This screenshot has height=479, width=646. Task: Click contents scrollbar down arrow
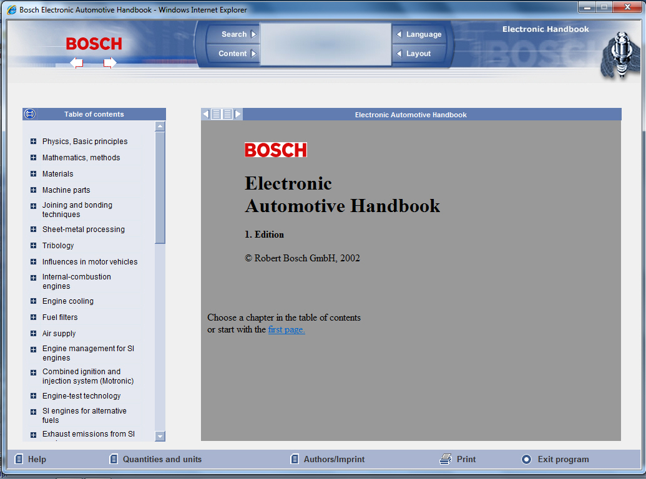click(x=160, y=436)
